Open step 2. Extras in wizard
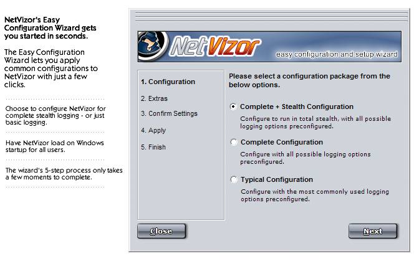The image size is (419, 261). (154, 98)
